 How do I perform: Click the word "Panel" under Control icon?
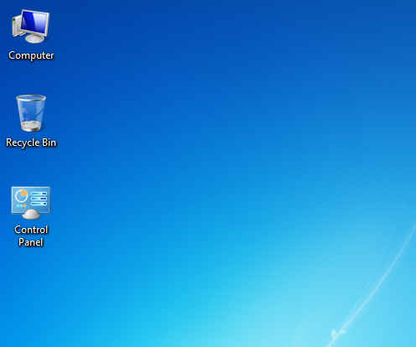click(x=31, y=242)
